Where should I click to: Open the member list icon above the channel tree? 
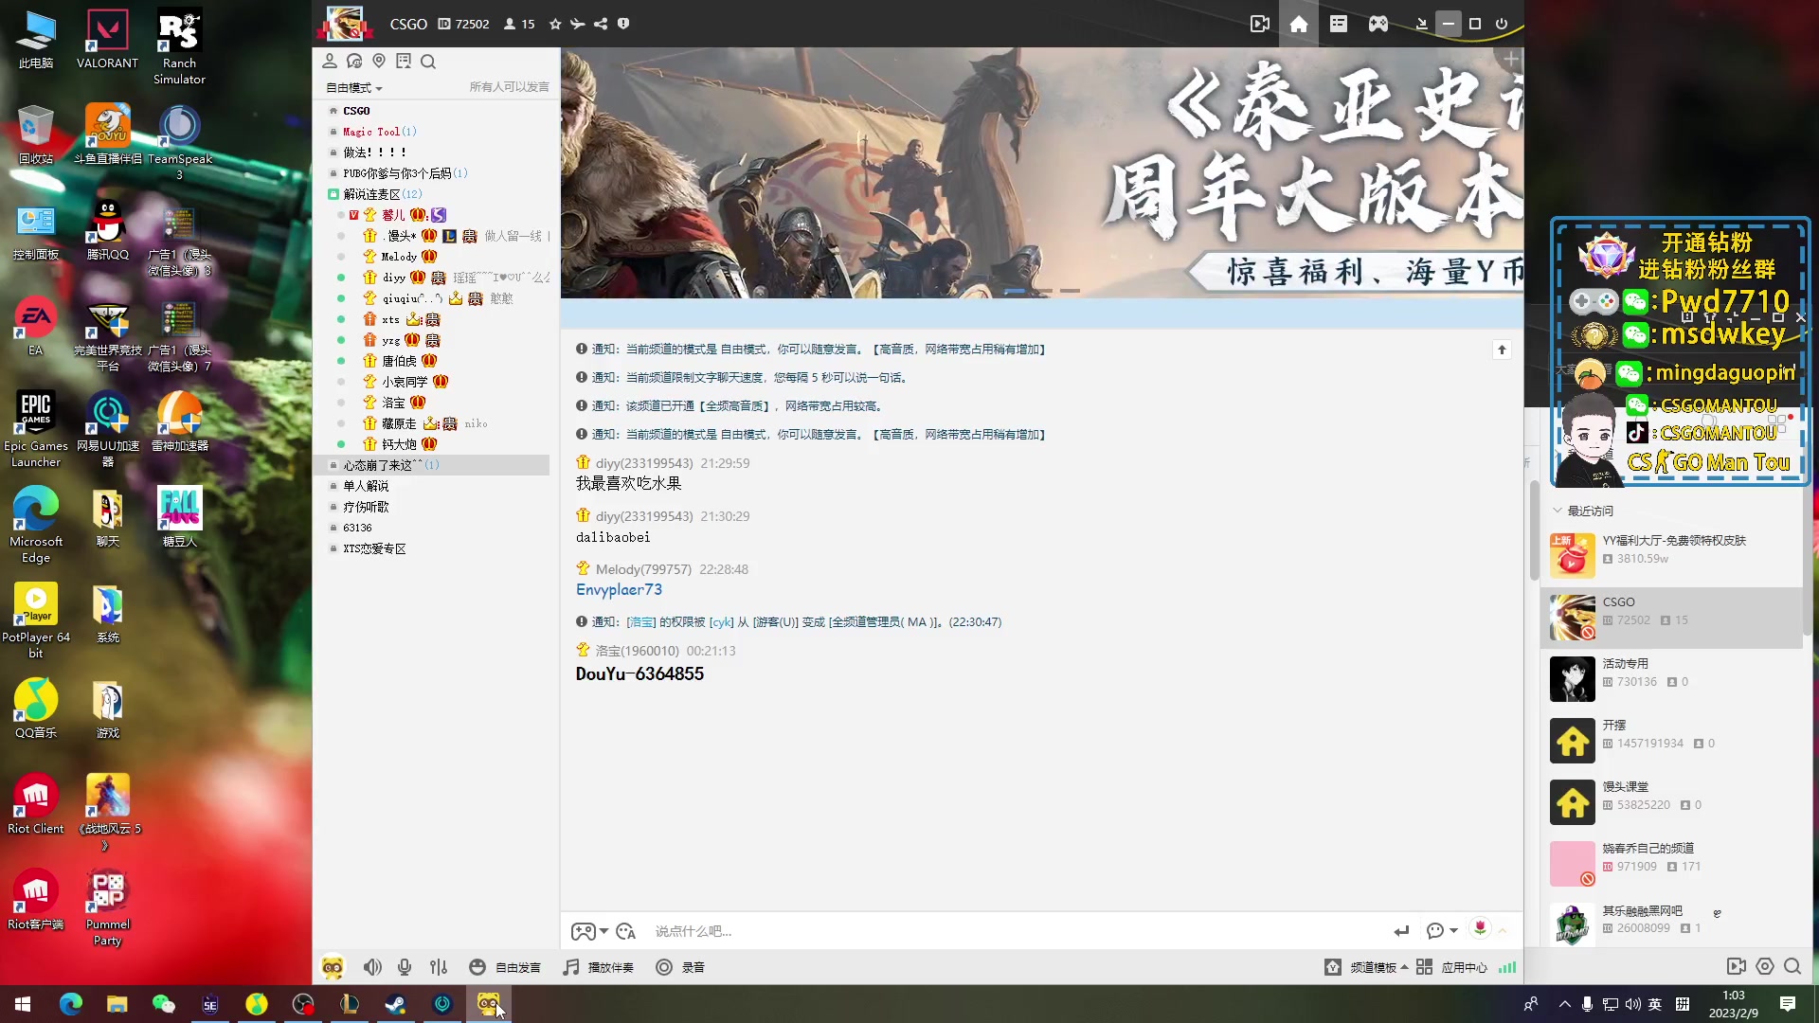point(330,61)
